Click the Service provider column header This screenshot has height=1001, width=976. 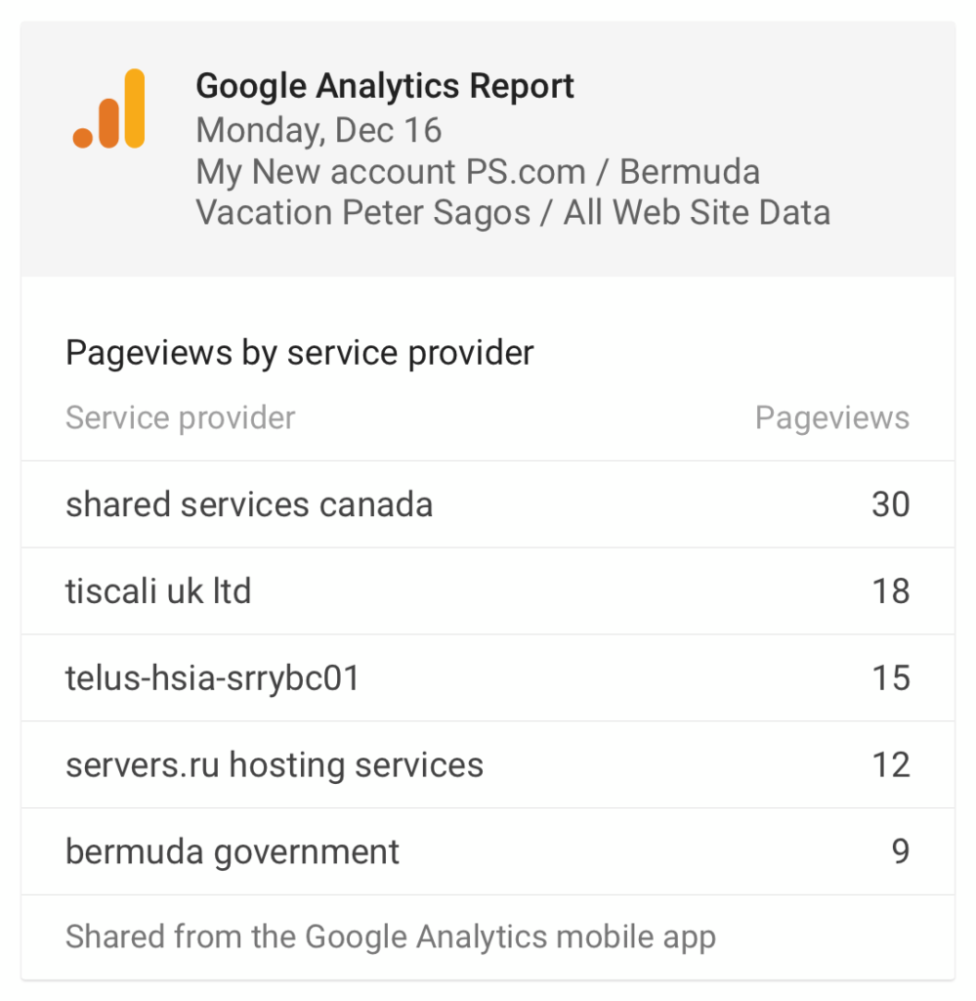click(181, 418)
